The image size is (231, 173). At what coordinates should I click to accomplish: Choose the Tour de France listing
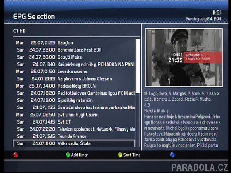click(x=74, y=136)
